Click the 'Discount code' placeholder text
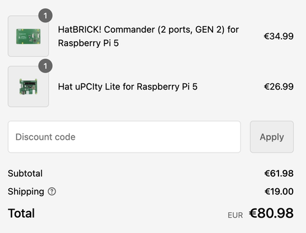306x233 pixels. (x=45, y=137)
